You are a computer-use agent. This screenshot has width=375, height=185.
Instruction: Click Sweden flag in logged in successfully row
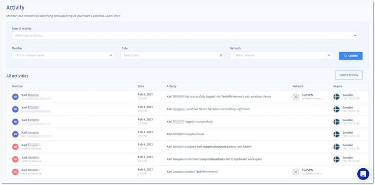[337, 122]
